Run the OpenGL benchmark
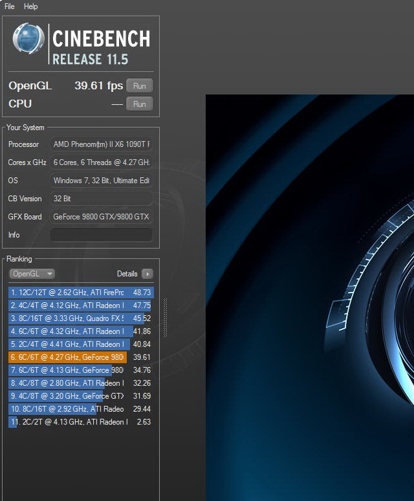 point(140,85)
